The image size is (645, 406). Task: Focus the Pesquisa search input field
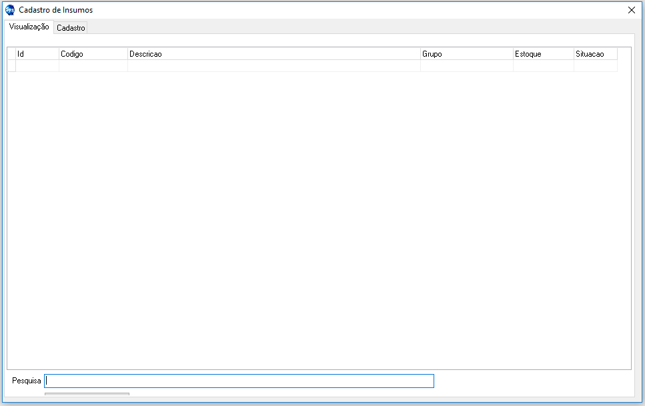[239, 381]
